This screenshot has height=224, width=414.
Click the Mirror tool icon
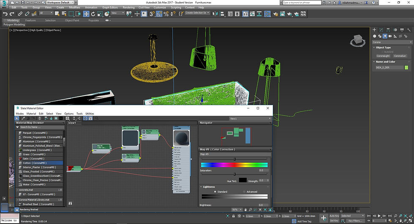pos(215,14)
